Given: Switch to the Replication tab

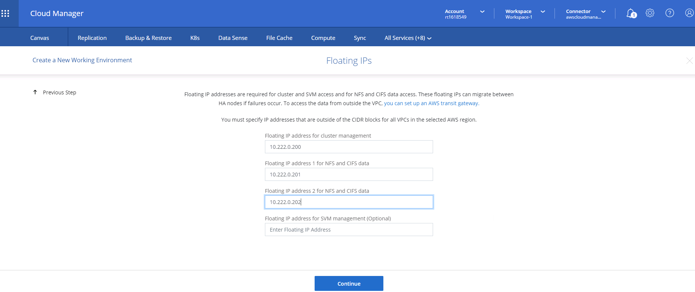Looking at the screenshot, I should 92,38.
